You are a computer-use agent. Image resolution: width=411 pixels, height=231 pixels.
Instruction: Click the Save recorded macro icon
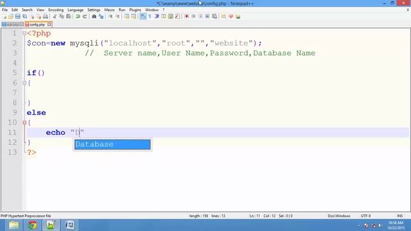point(214,17)
